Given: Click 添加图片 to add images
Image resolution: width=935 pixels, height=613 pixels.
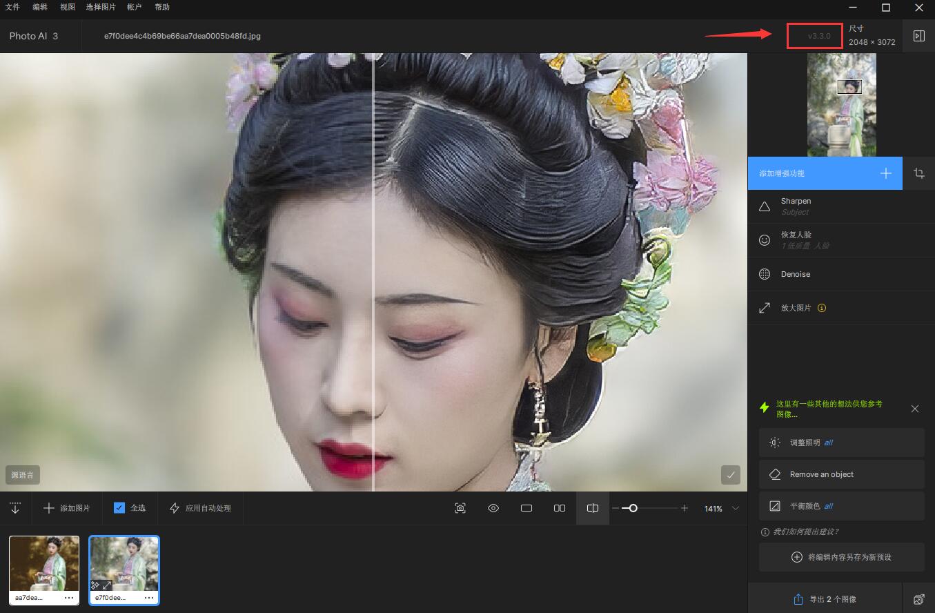Looking at the screenshot, I should (67, 508).
